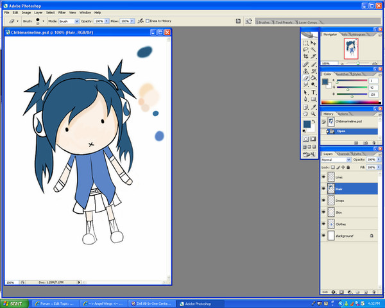Hide the Lines layer
This screenshot has height=308, width=385.
click(323, 177)
